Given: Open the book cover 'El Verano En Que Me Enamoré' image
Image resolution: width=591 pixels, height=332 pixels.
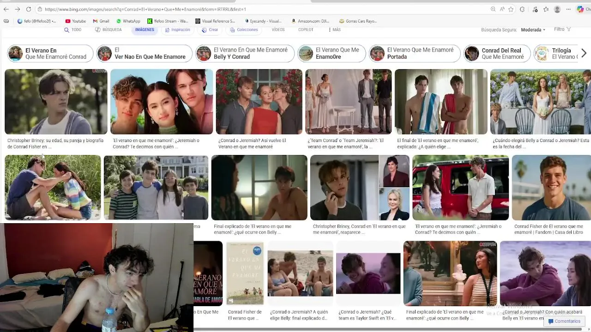Looking at the screenshot, I should (x=245, y=273).
